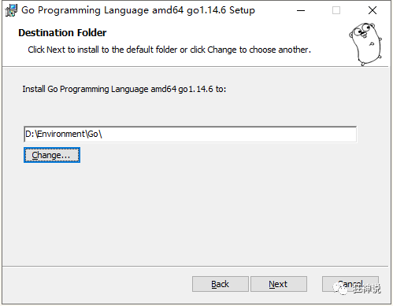Click the greyed-out maximize window button
Screen dimensions: 393x306
click(x=336, y=10)
